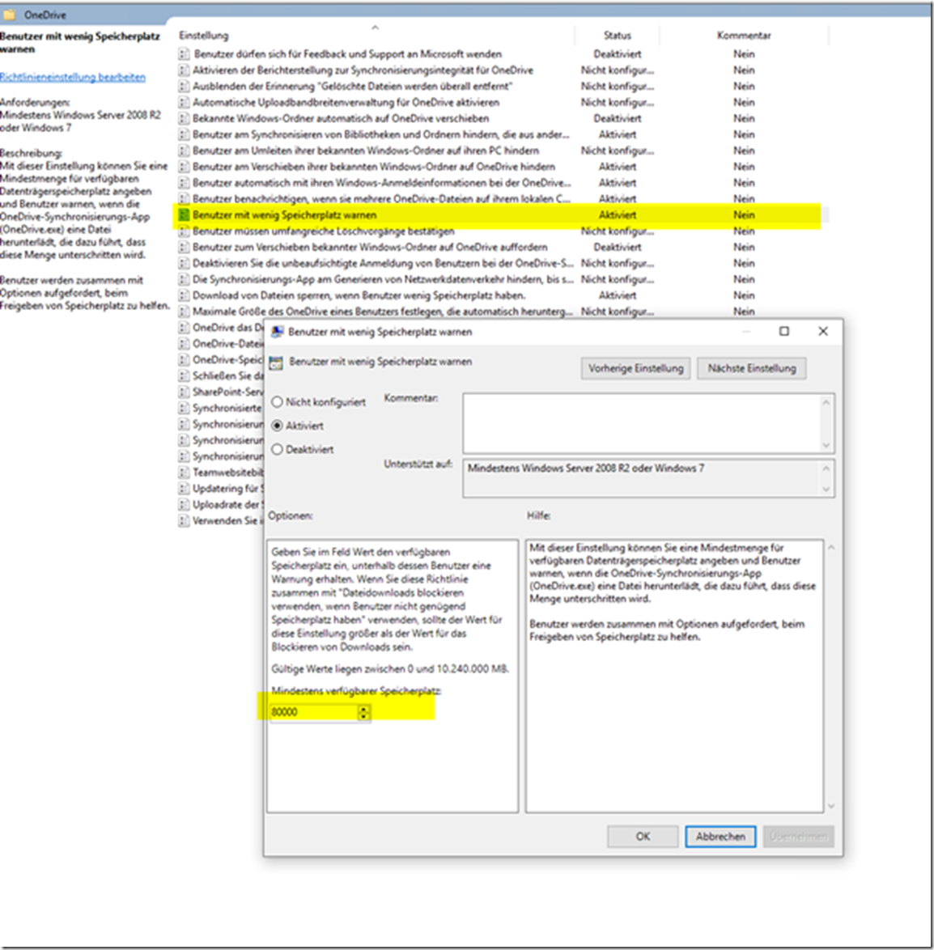Click 'Unterstützt auf' box scroll down arrow

point(826,489)
